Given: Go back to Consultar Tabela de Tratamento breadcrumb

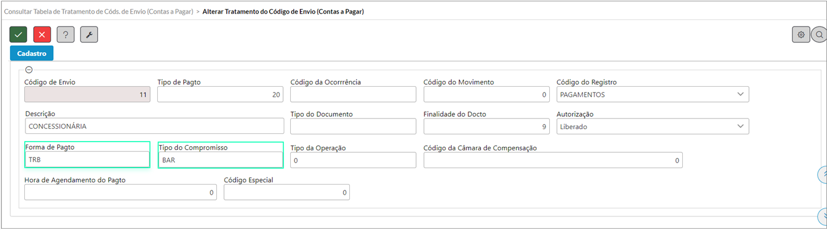Looking at the screenshot, I should (98, 12).
